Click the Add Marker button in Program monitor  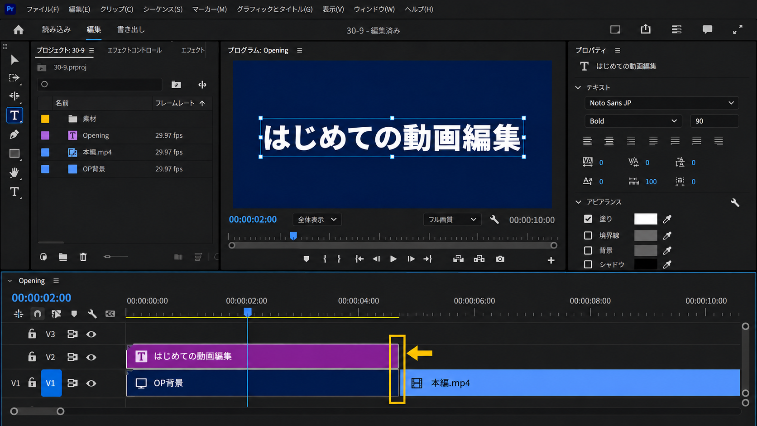[307, 259]
